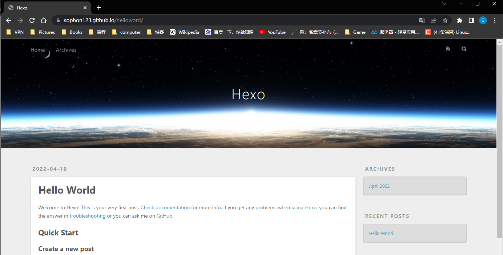Open the documentation link
The width and height of the screenshot is (503, 255).
[173, 207]
